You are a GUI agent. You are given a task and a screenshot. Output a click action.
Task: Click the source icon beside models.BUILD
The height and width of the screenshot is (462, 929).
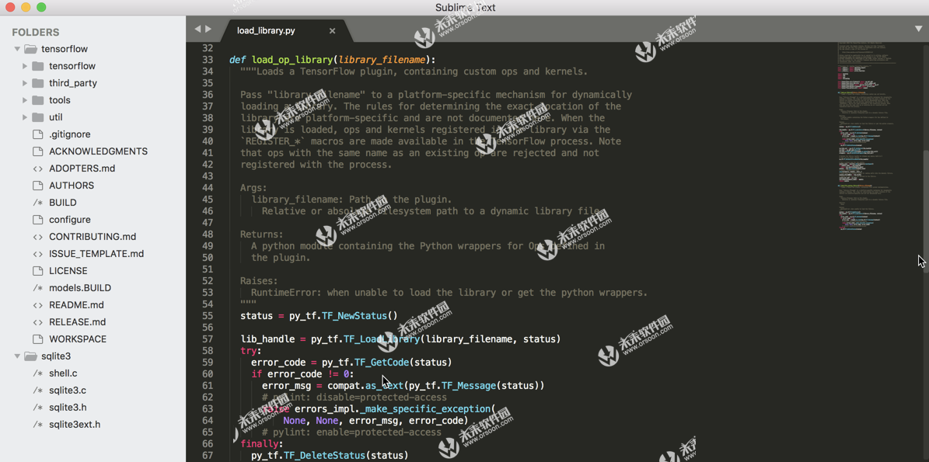click(x=38, y=288)
